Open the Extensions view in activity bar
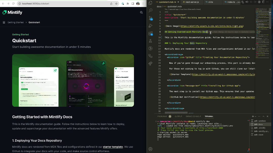Screen dimensions: 273x153 pyautogui.click(x=150, y=33)
